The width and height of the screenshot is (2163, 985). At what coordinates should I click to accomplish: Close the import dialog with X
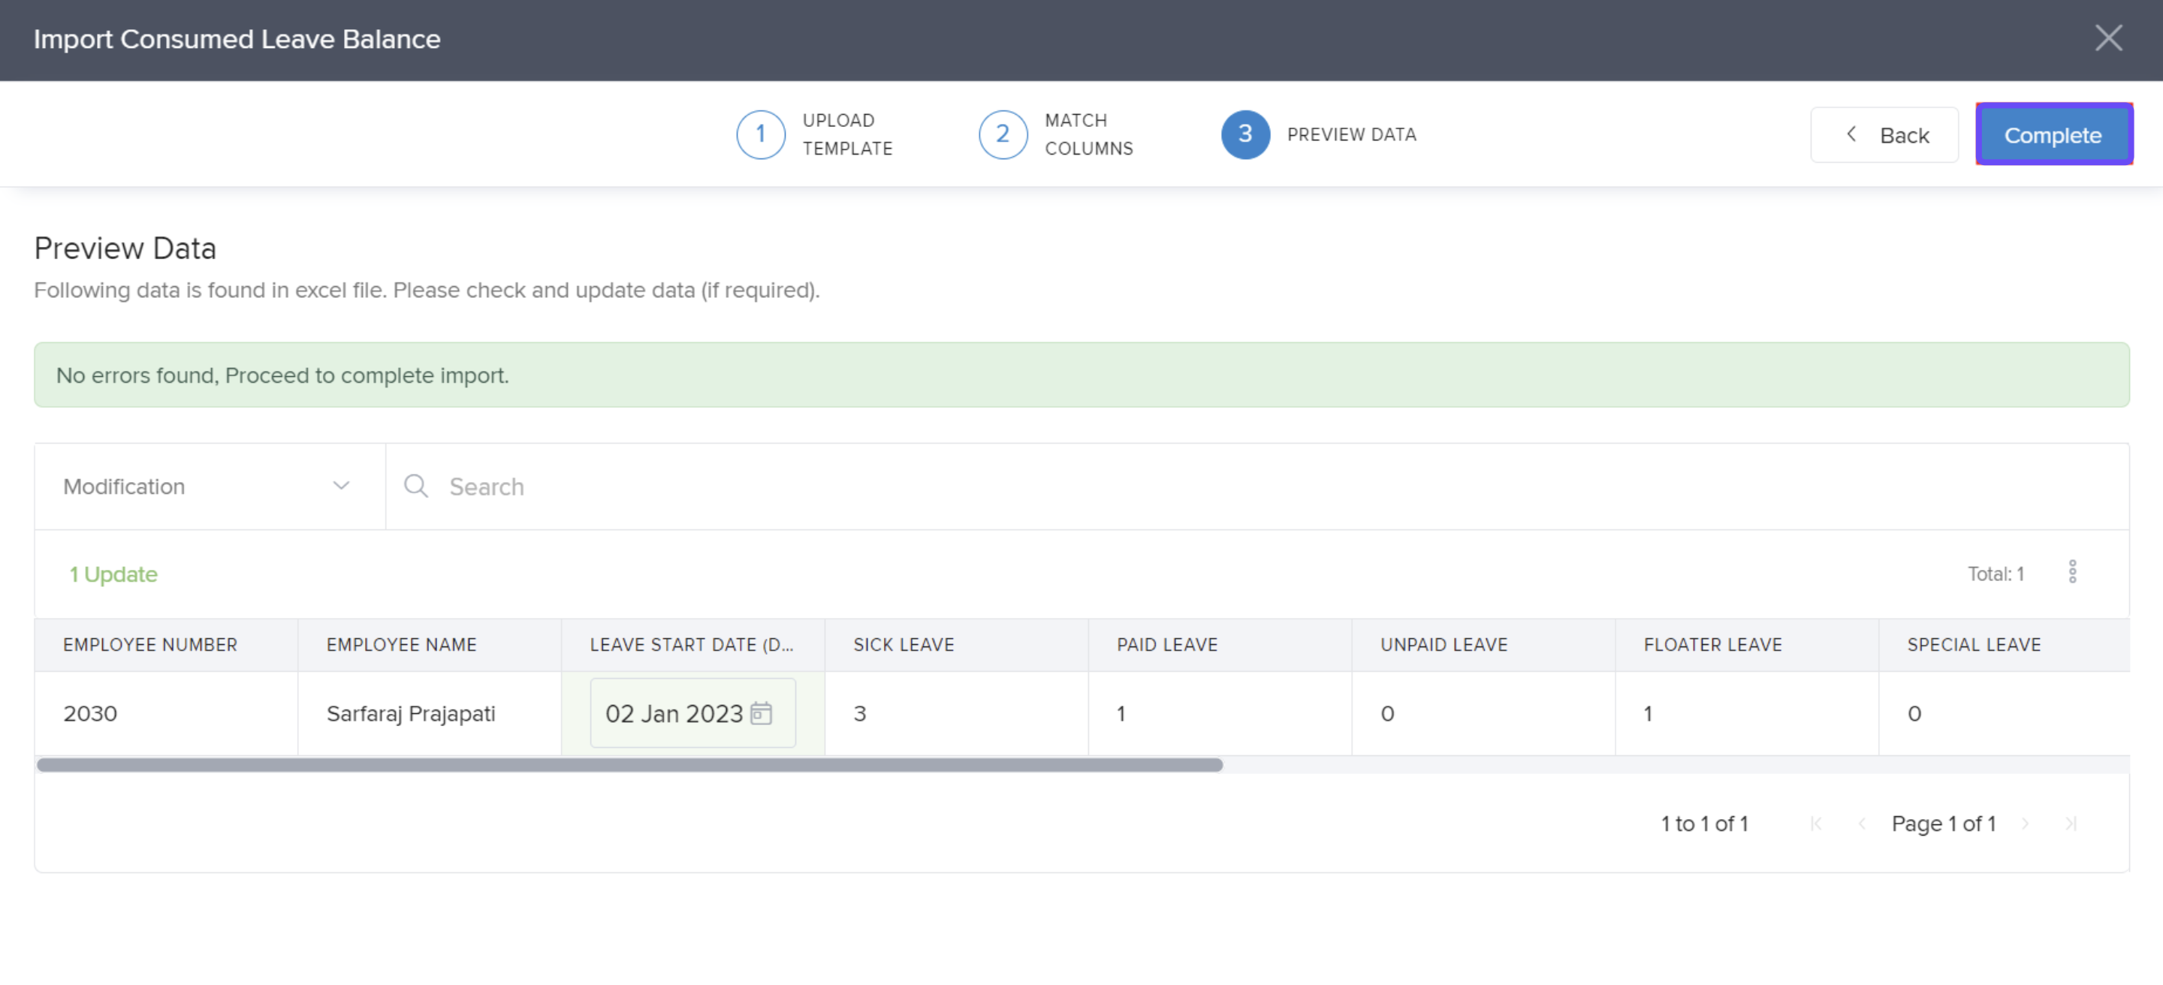coord(2108,38)
